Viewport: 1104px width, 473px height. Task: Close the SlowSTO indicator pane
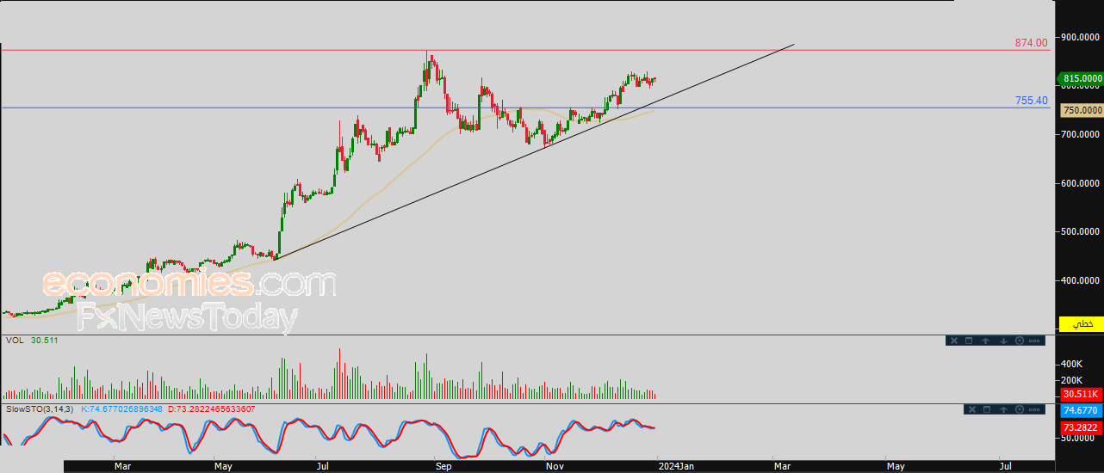972,409
